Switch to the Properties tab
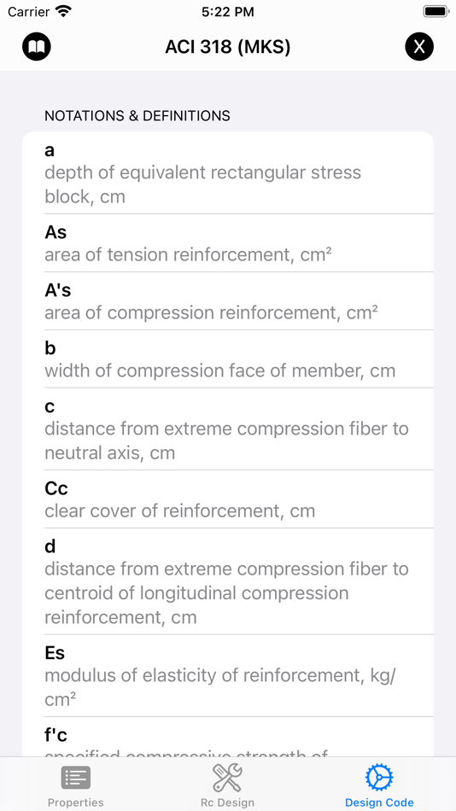Viewport: 456px width, 811px height. coord(75,785)
